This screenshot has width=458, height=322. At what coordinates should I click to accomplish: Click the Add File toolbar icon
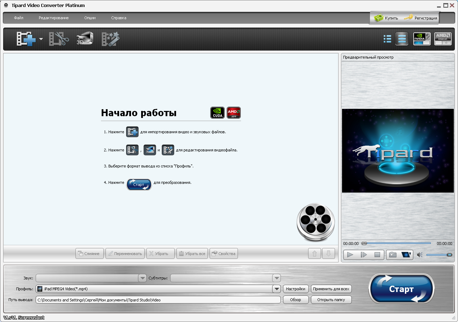click(26, 39)
